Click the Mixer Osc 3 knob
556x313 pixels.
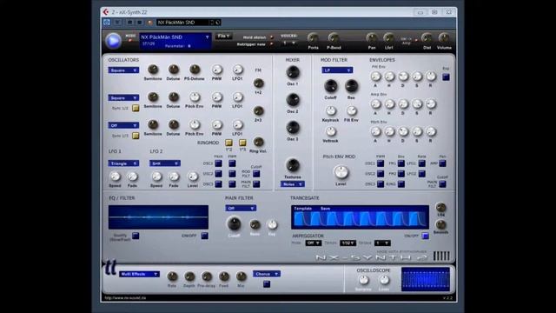coord(293,128)
